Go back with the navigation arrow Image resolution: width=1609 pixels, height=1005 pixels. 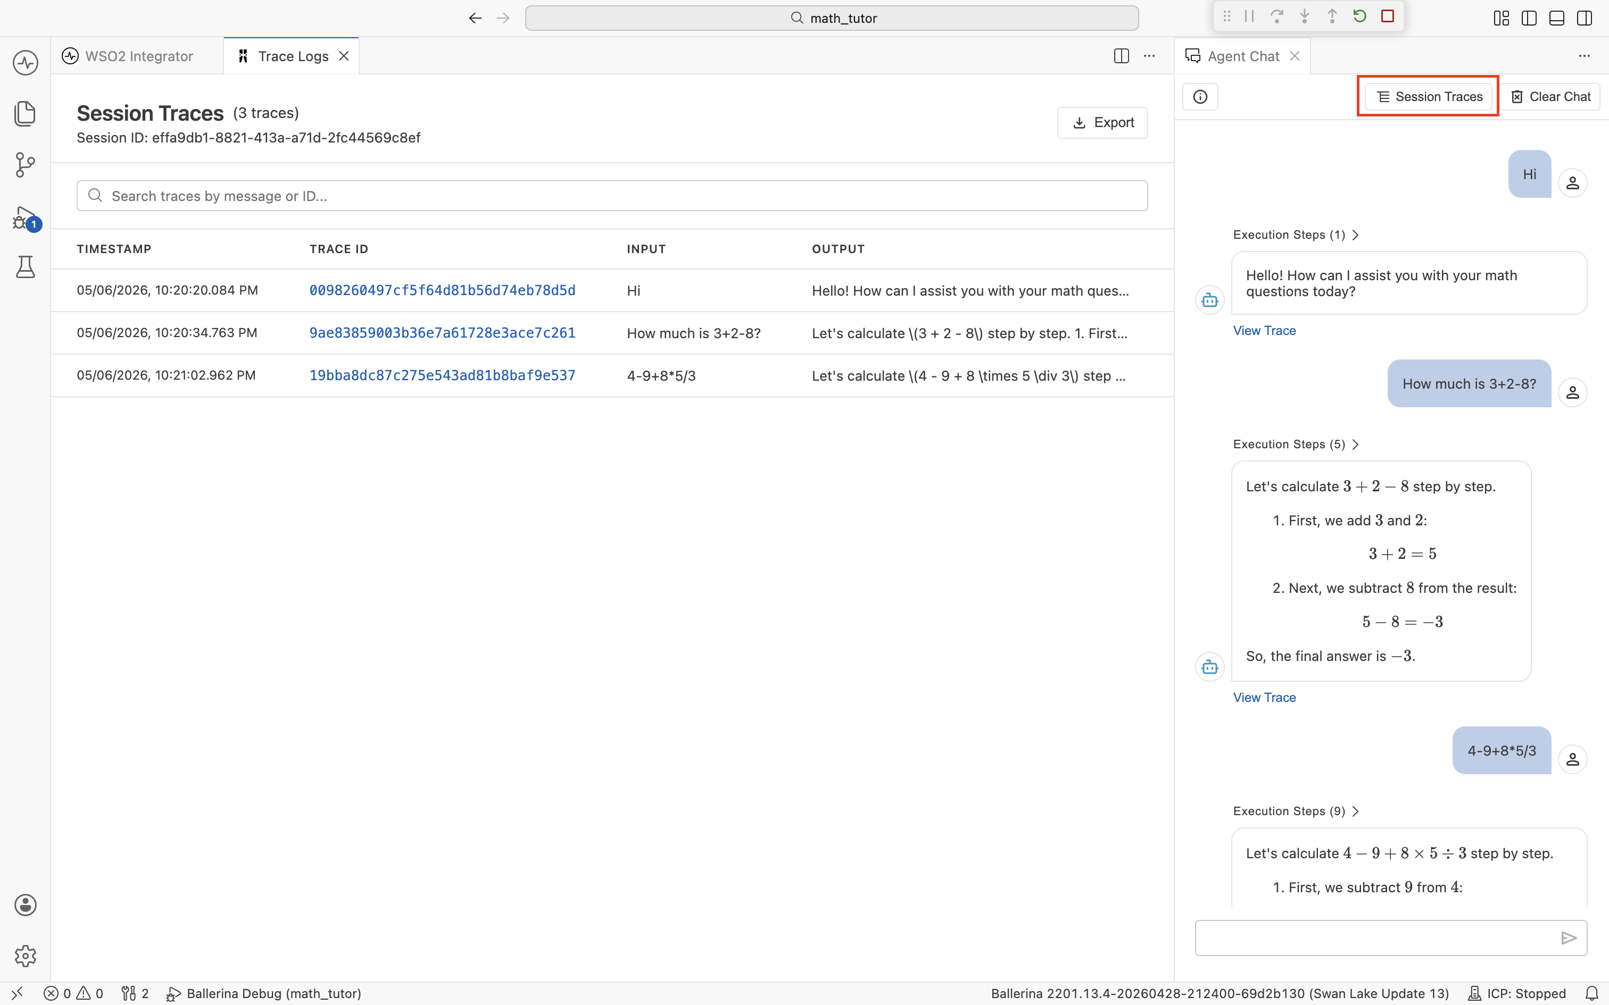coord(475,18)
